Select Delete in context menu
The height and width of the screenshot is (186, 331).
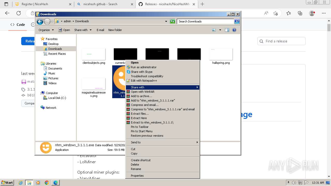click(163, 165)
